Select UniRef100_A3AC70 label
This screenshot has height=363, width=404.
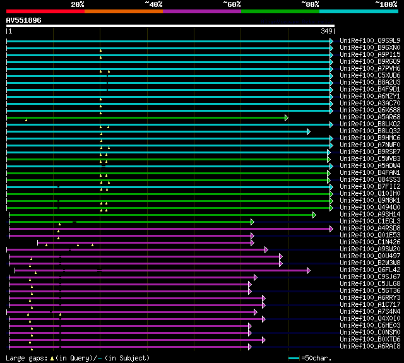tap(370, 104)
